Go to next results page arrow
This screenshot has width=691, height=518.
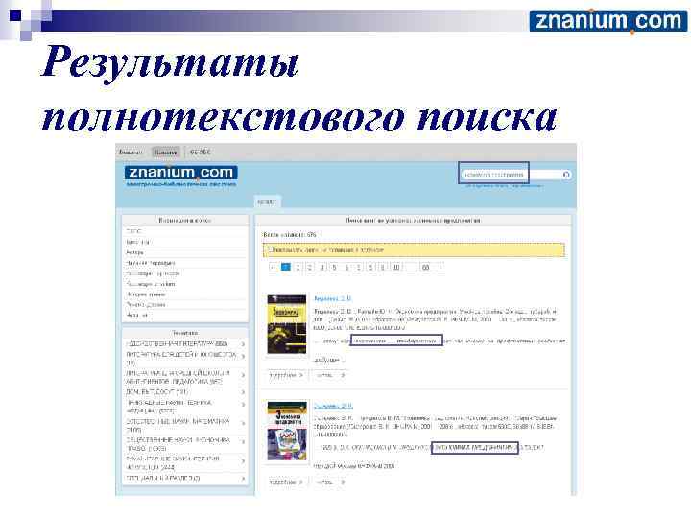[x=440, y=267]
